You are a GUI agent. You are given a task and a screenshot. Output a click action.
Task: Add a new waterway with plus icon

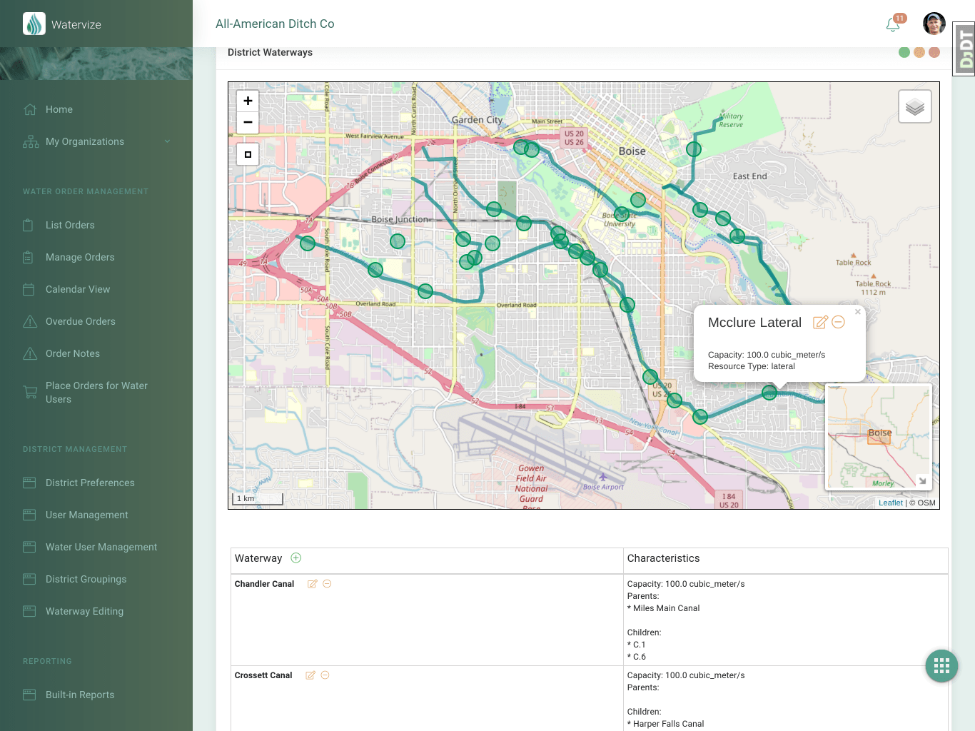[296, 558]
